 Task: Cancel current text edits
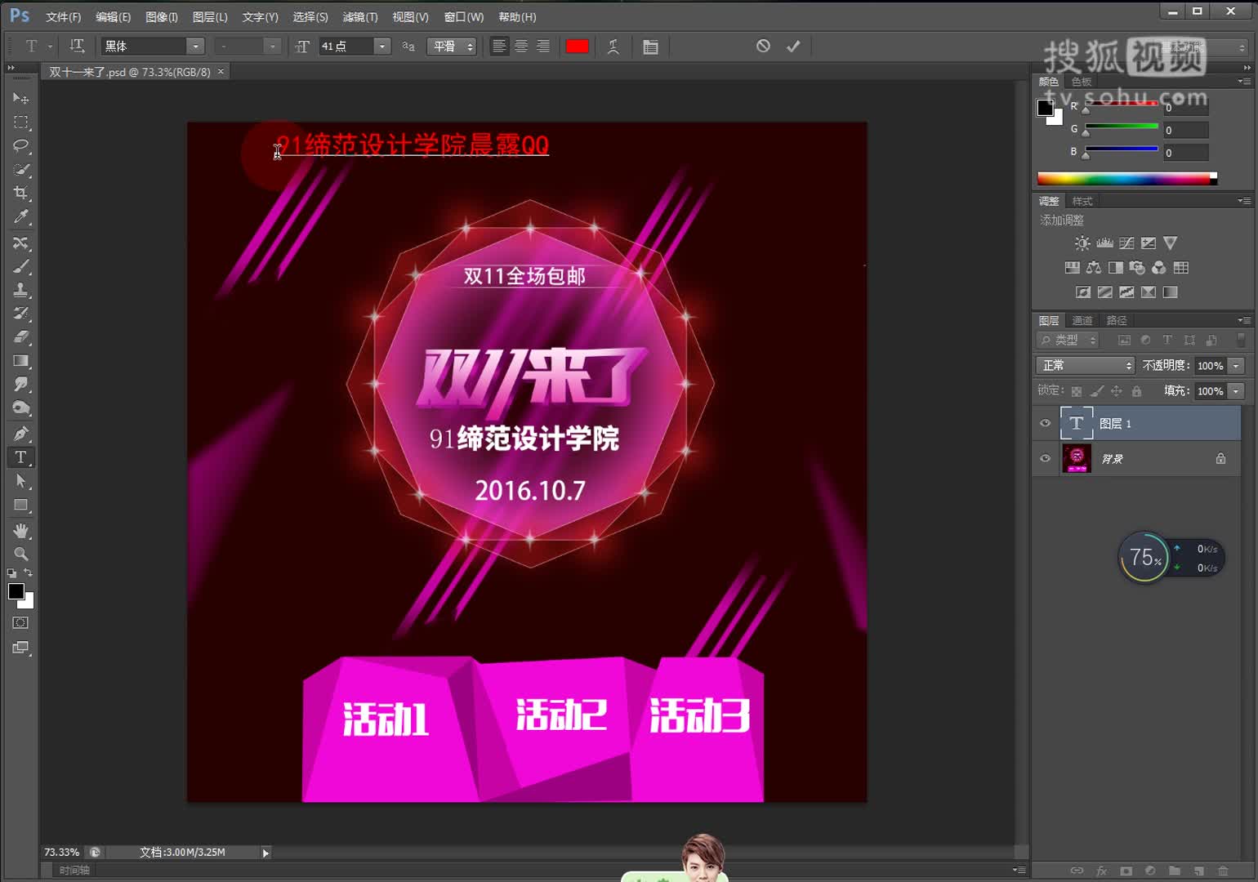coord(763,46)
